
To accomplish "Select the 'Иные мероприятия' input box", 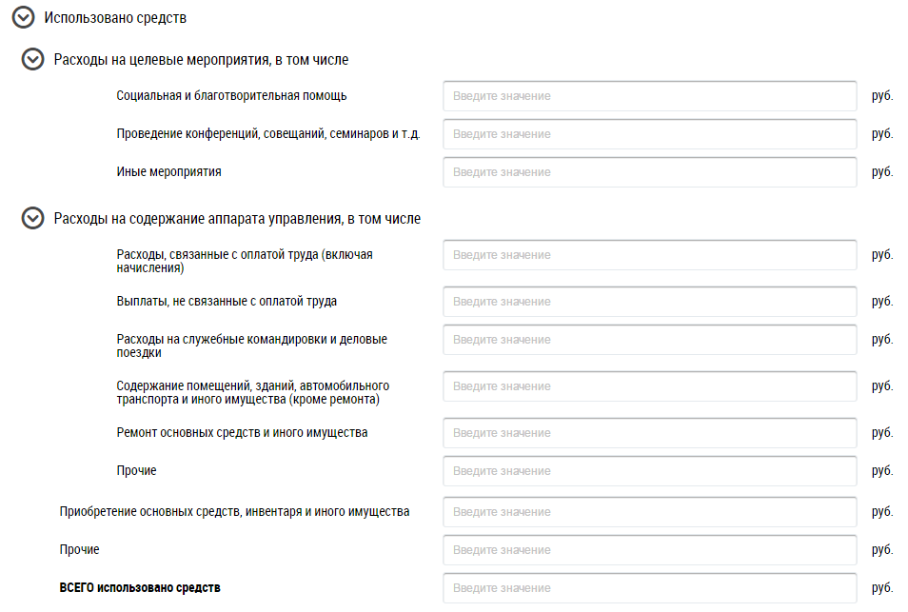I will [650, 172].
